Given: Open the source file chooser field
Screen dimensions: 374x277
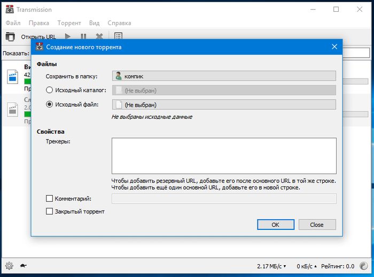Looking at the screenshot, I should (x=224, y=105).
